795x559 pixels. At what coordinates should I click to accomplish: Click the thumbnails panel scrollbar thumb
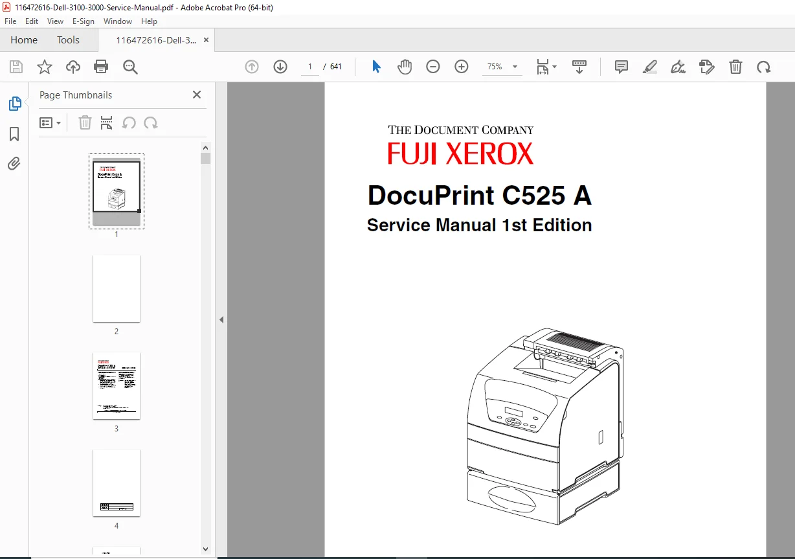pos(205,159)
